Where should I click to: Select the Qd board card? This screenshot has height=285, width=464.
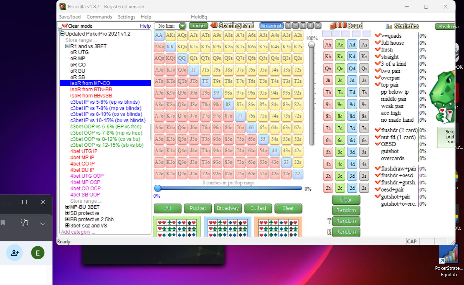tap(352, 69)
